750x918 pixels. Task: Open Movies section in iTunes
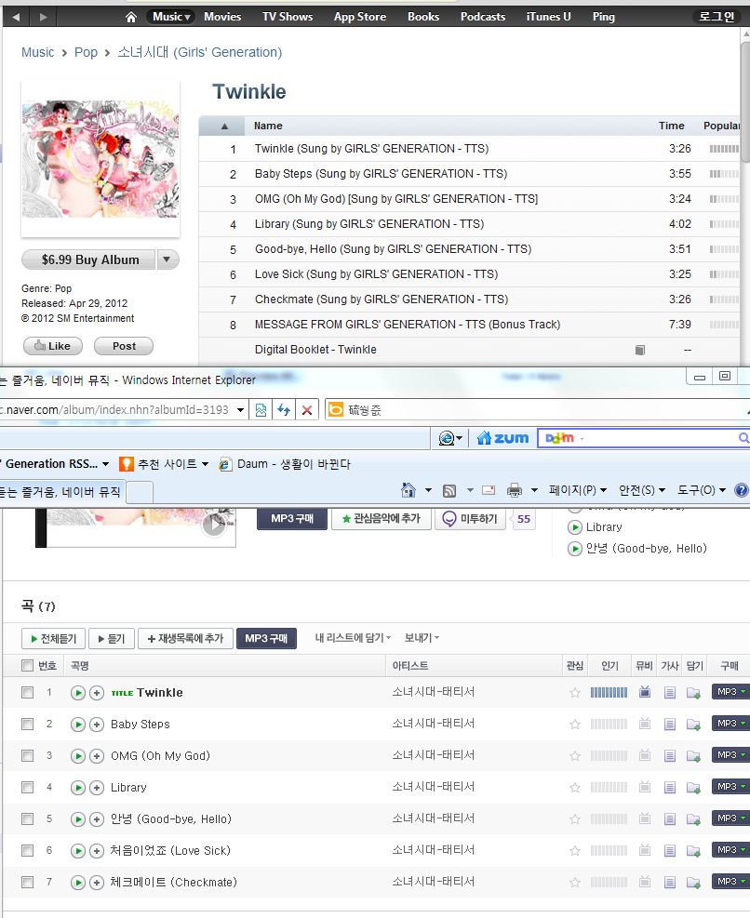[222, 17]
